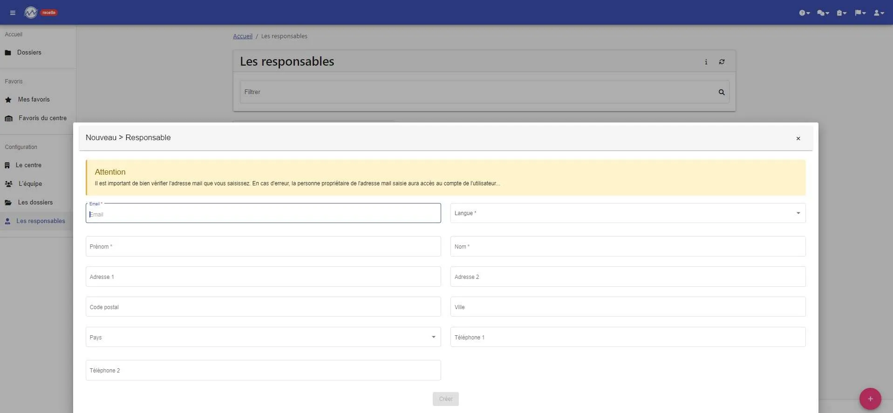Click the Nom input field
The image size is (893, 413).
pyautogui.click(x=628, y=246)
